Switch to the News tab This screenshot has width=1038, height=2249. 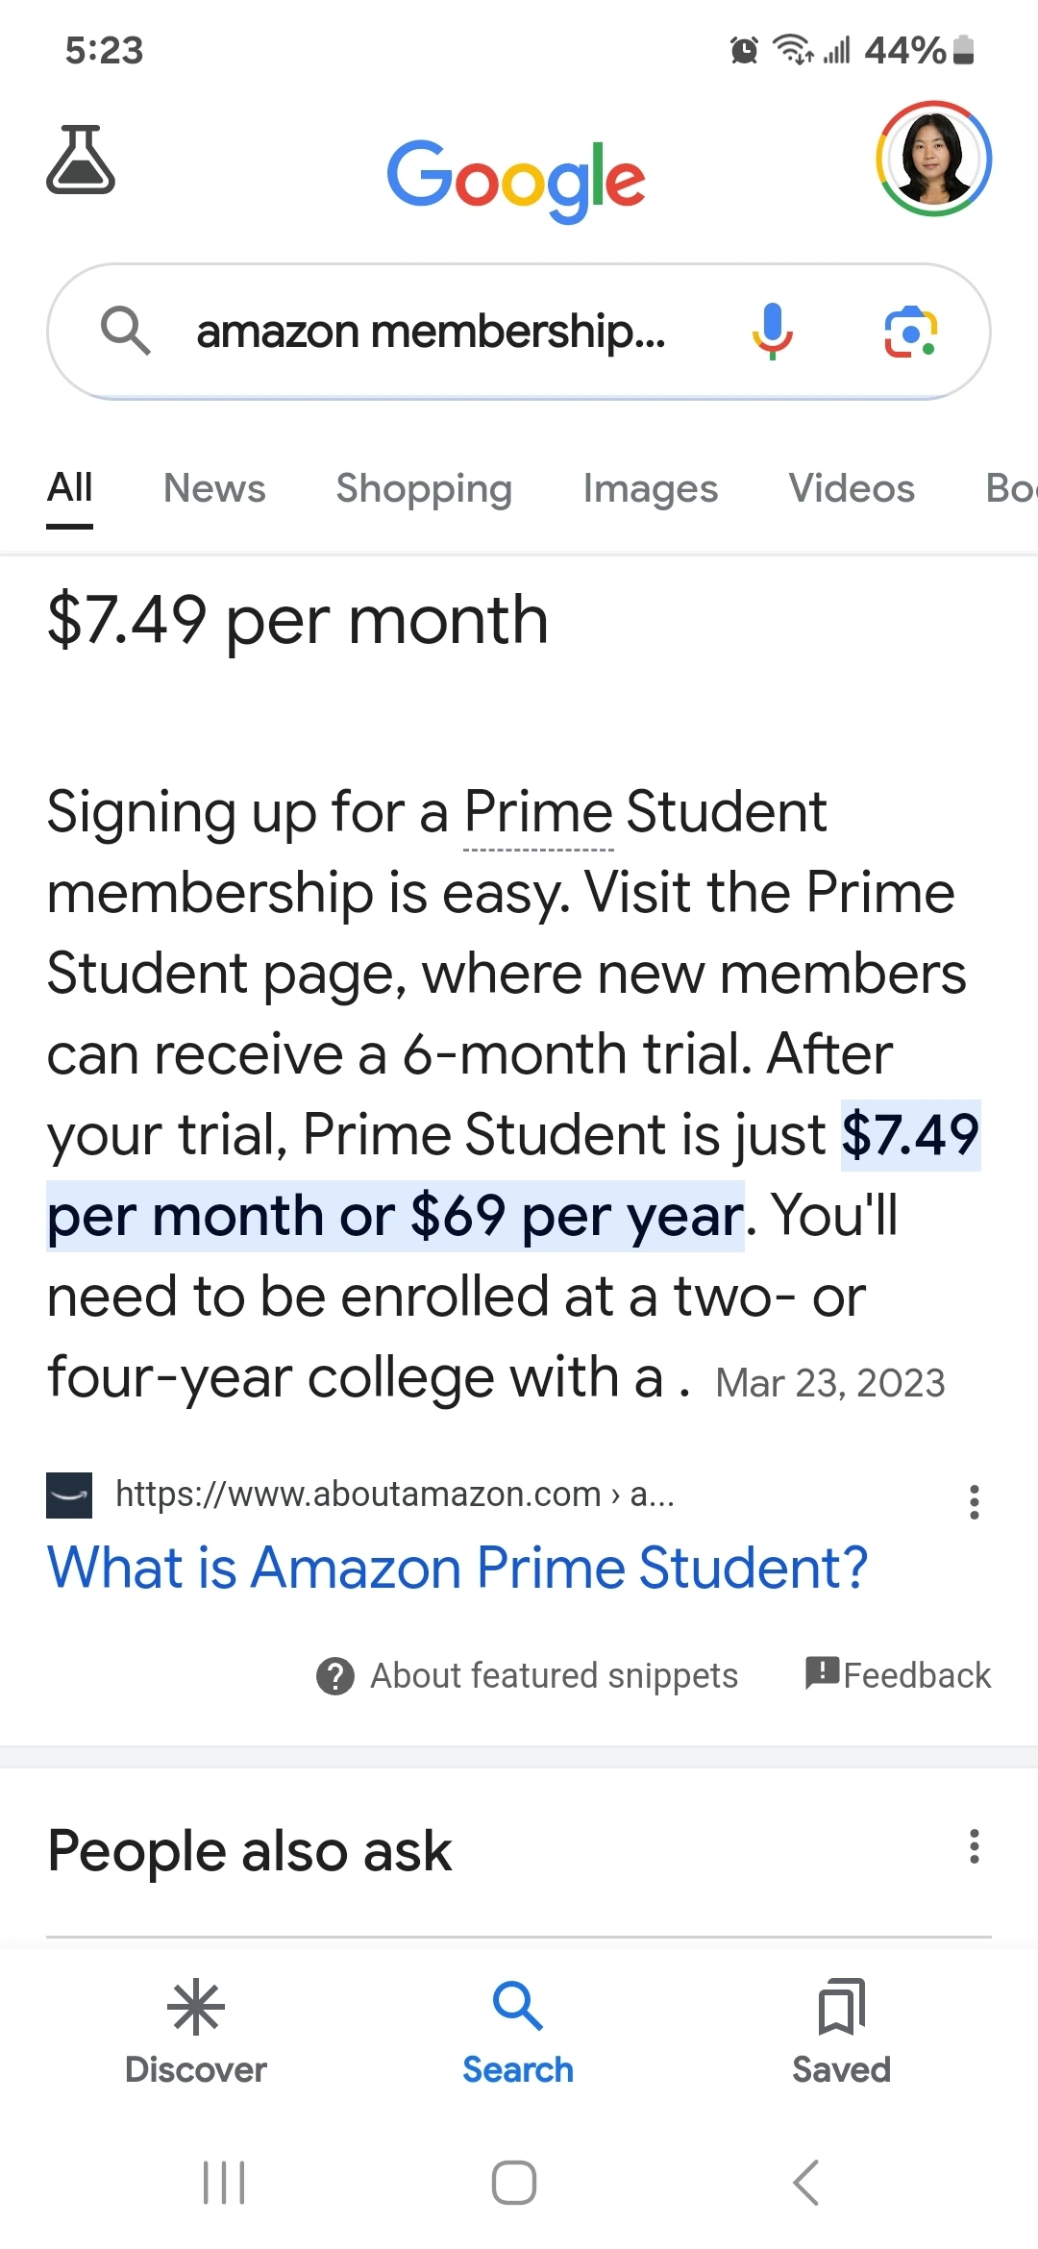click(214, 488)
